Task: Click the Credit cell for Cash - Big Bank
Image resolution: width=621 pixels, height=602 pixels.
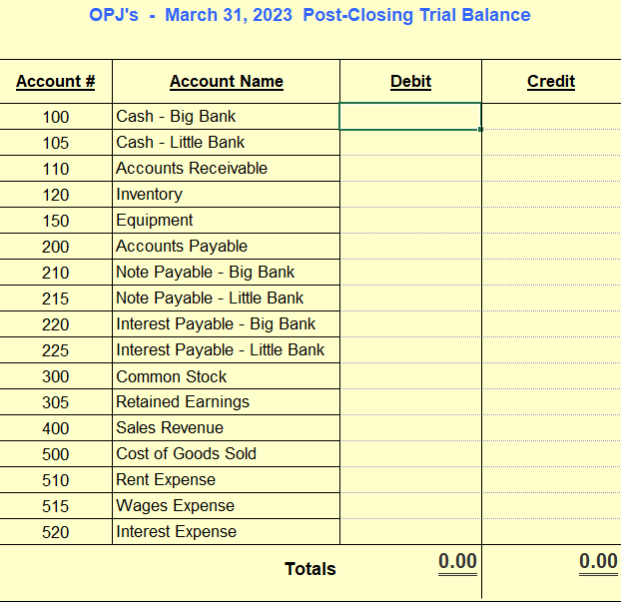Action: [551, 117]
